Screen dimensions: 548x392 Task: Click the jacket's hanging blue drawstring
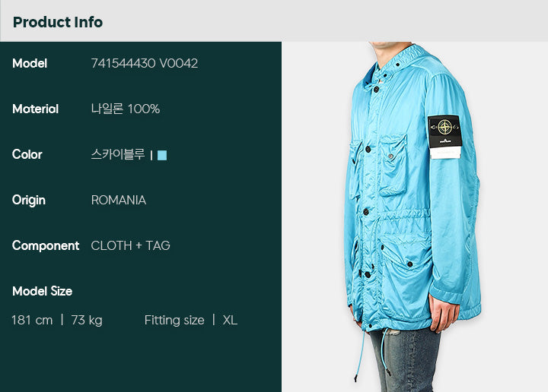click(359, 356)
